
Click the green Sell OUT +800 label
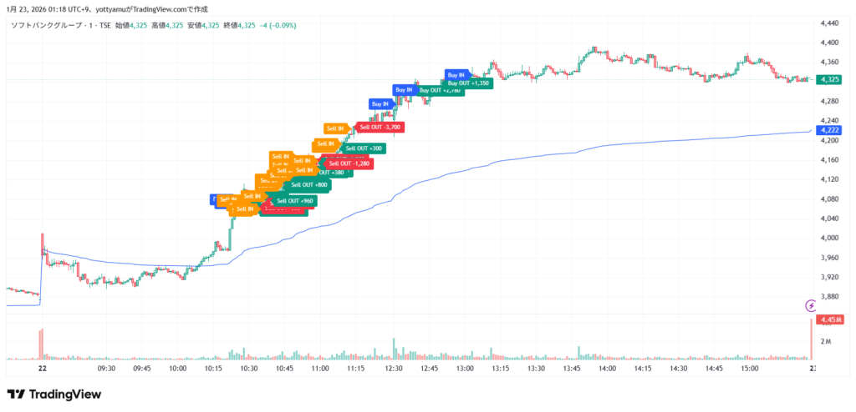point(309,184)
